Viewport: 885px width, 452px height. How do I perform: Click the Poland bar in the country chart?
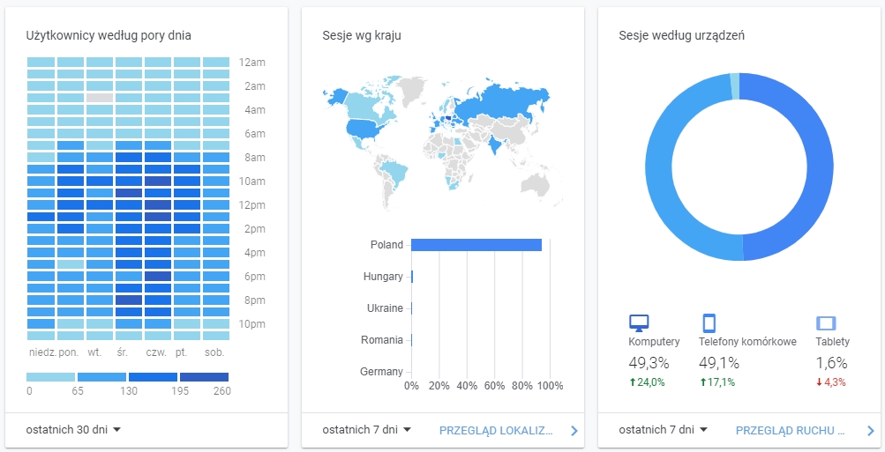point(476,245)
